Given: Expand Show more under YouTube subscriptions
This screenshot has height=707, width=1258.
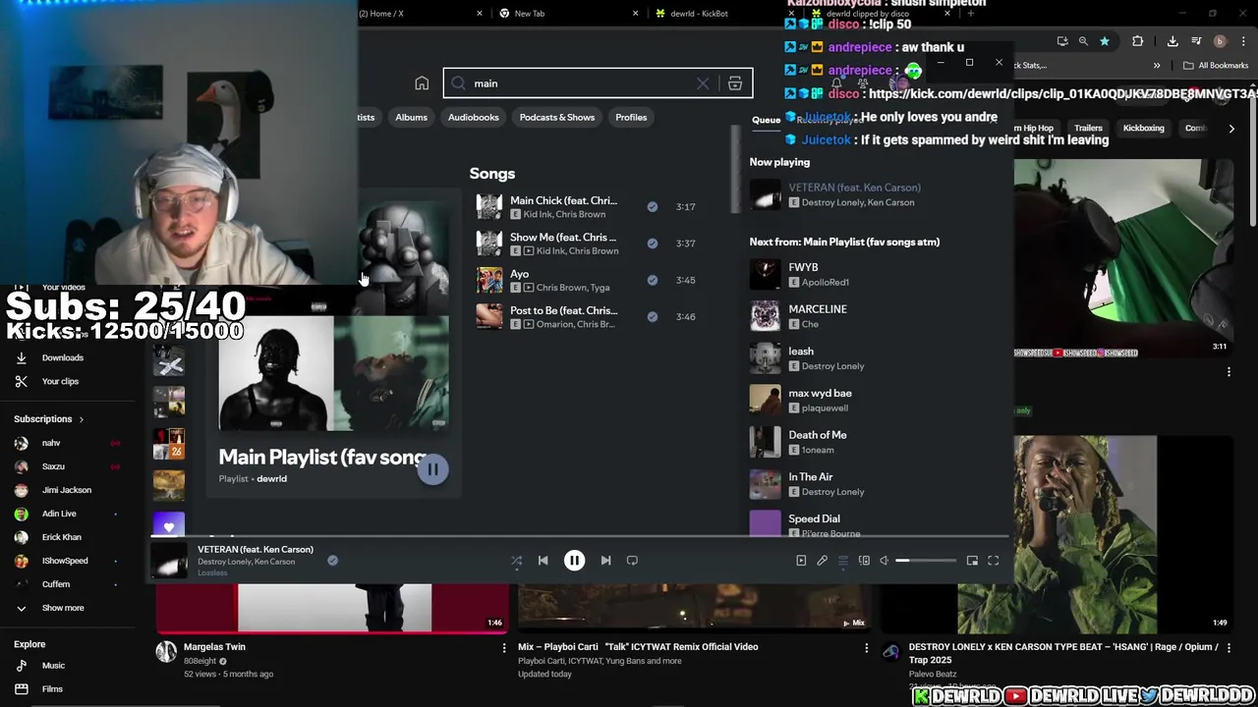Looking at the screenshot, I should (62, 608).
